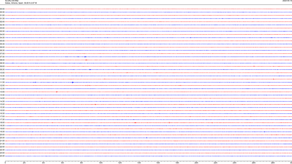Select the 12:00 trace time label
292x164 pixels.
2,86
